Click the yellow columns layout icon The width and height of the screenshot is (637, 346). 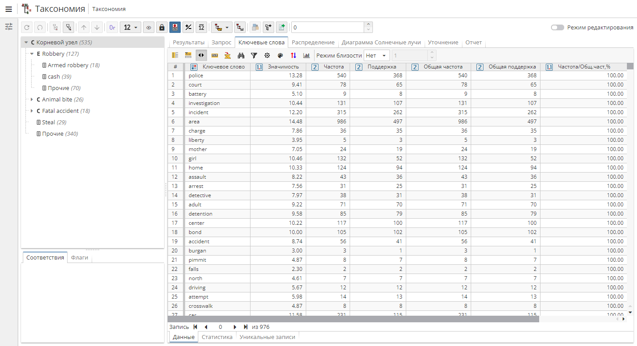click(175, 55)
